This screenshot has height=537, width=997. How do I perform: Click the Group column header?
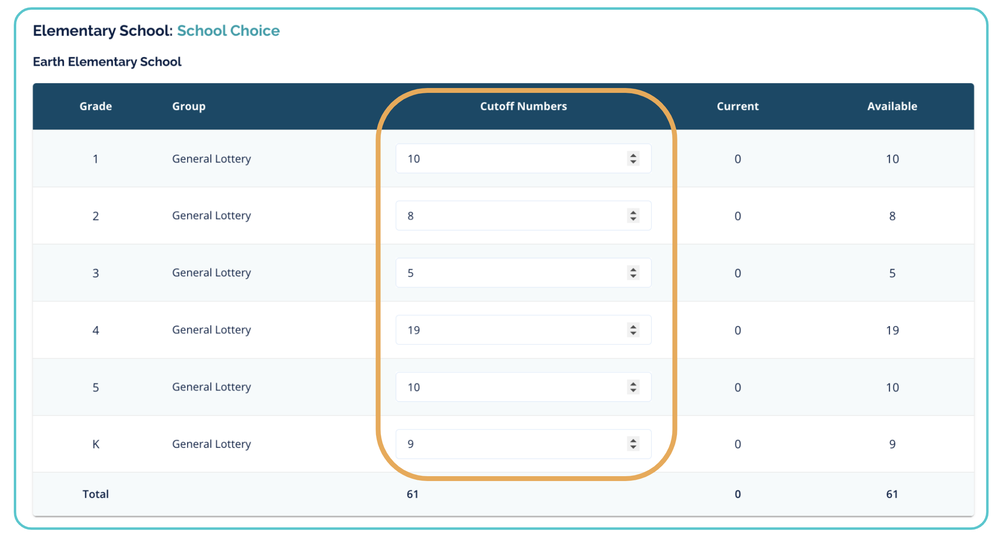coord(189,106)
